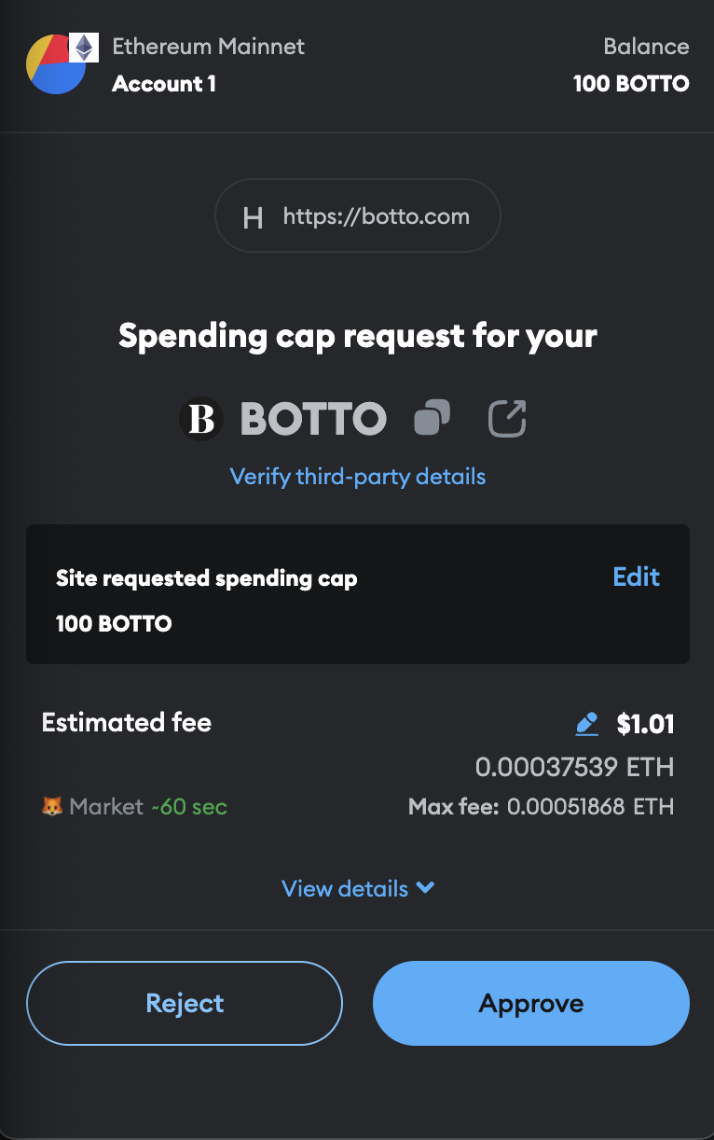Edit the site requested spending cap
Viewport: 714px width, 1140px height.
click(x=636, y=577)
